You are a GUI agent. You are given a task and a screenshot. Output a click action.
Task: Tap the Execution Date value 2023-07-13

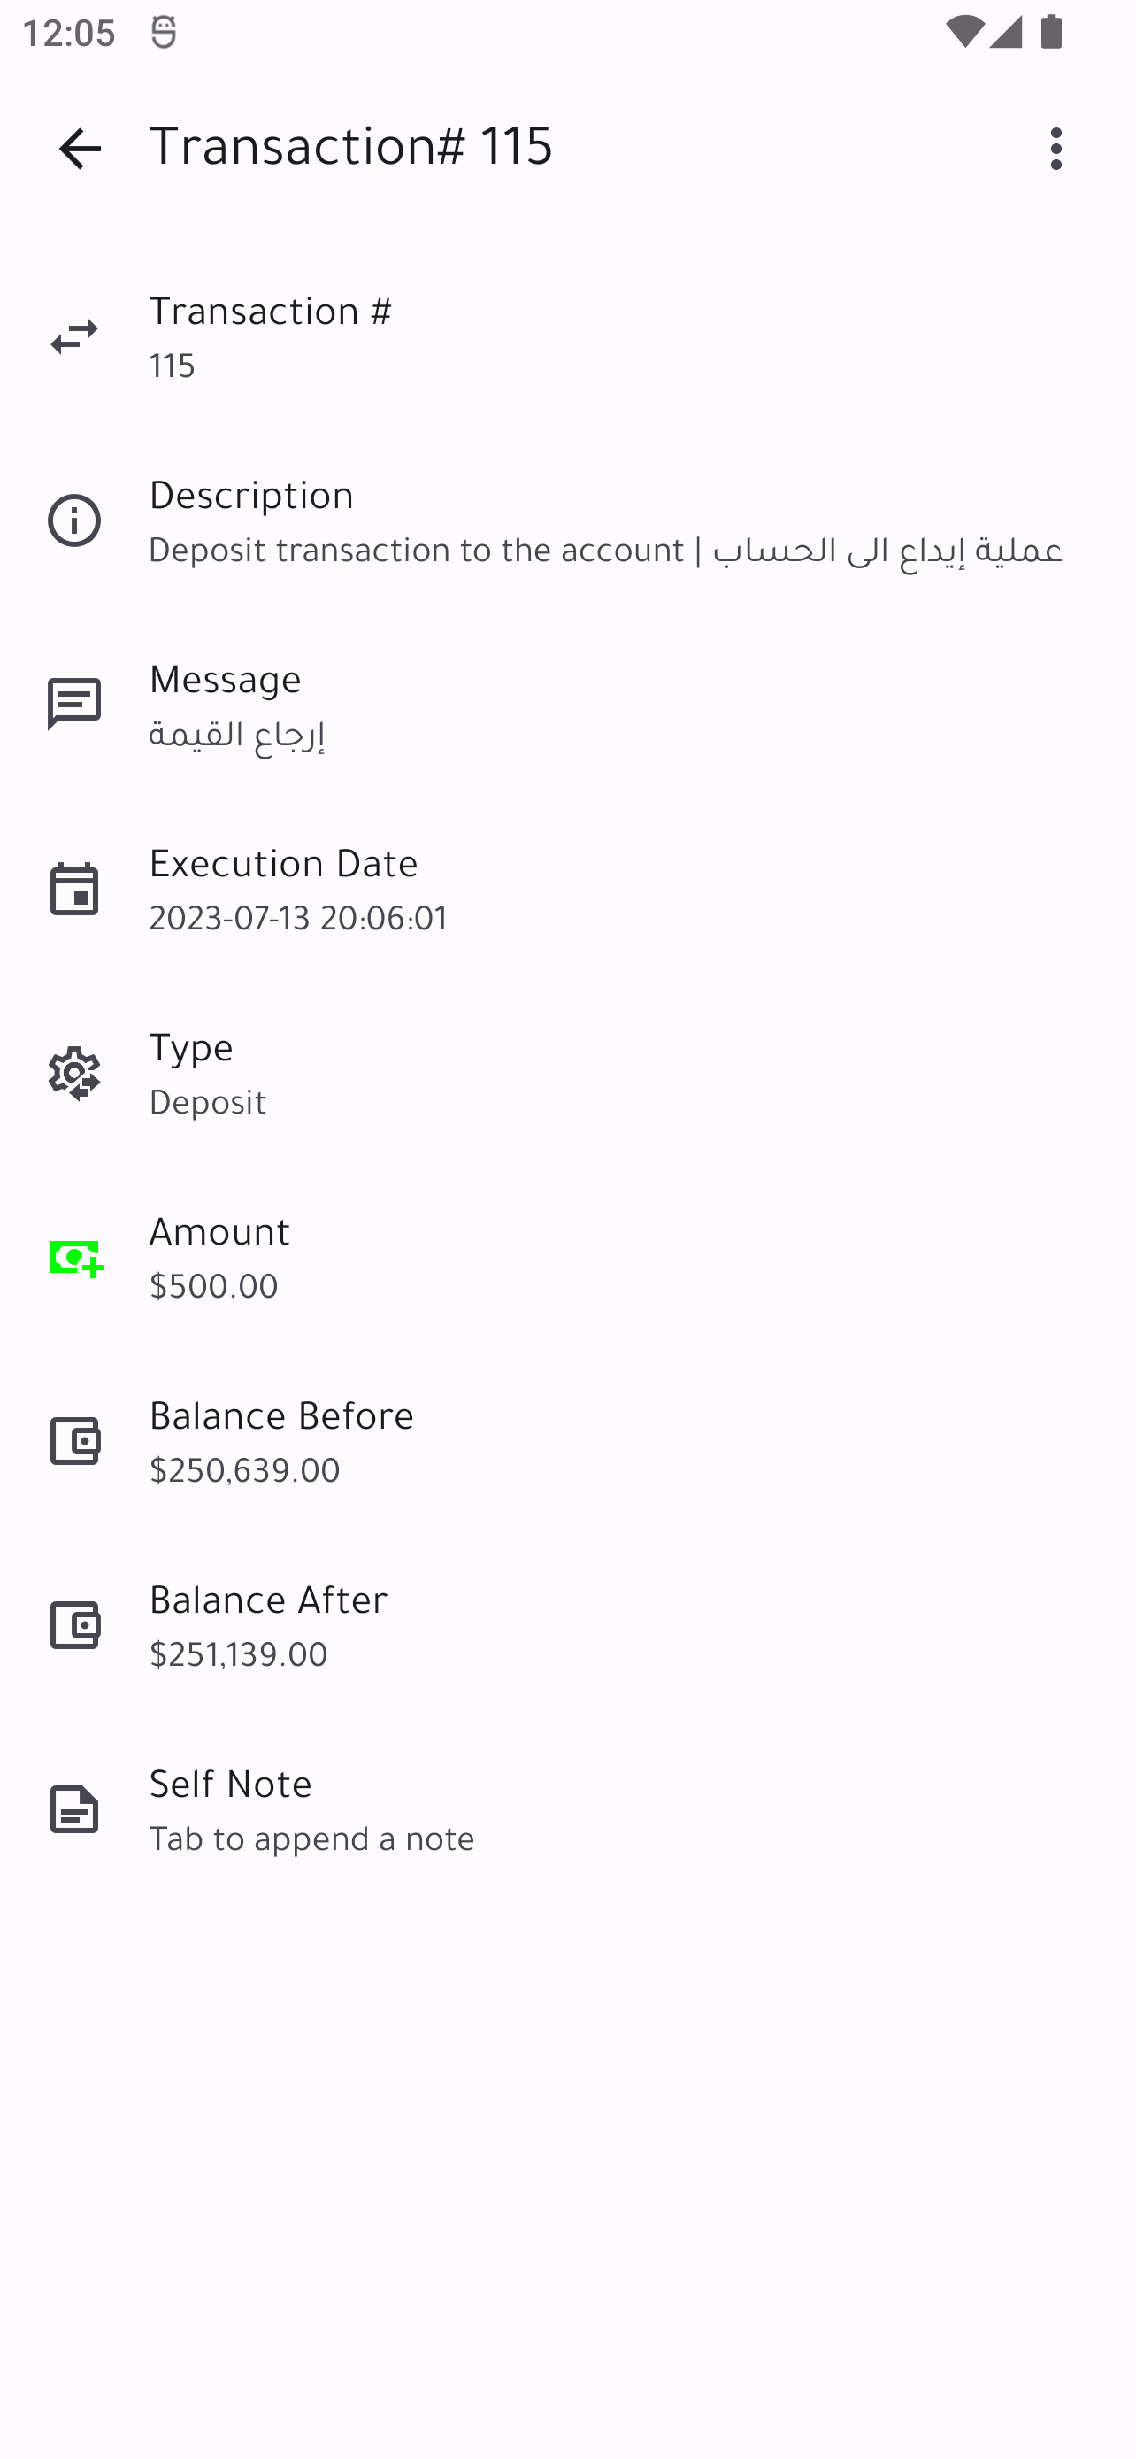point(297,918)
